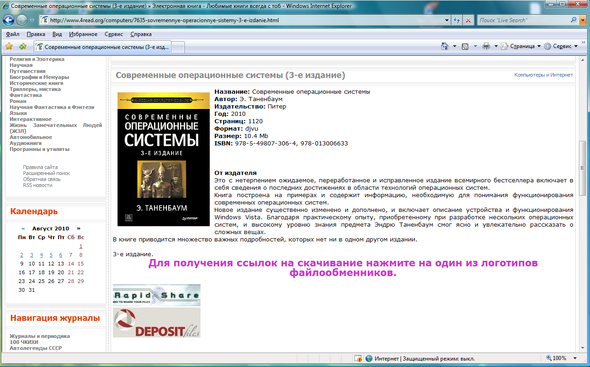Open the Справка menu
590x367 pixels.
click(141, 34)
